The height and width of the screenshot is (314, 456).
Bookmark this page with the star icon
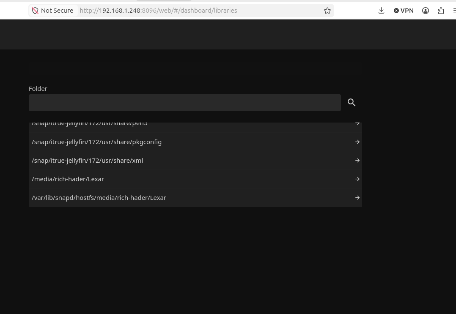(x=327, y=11)
